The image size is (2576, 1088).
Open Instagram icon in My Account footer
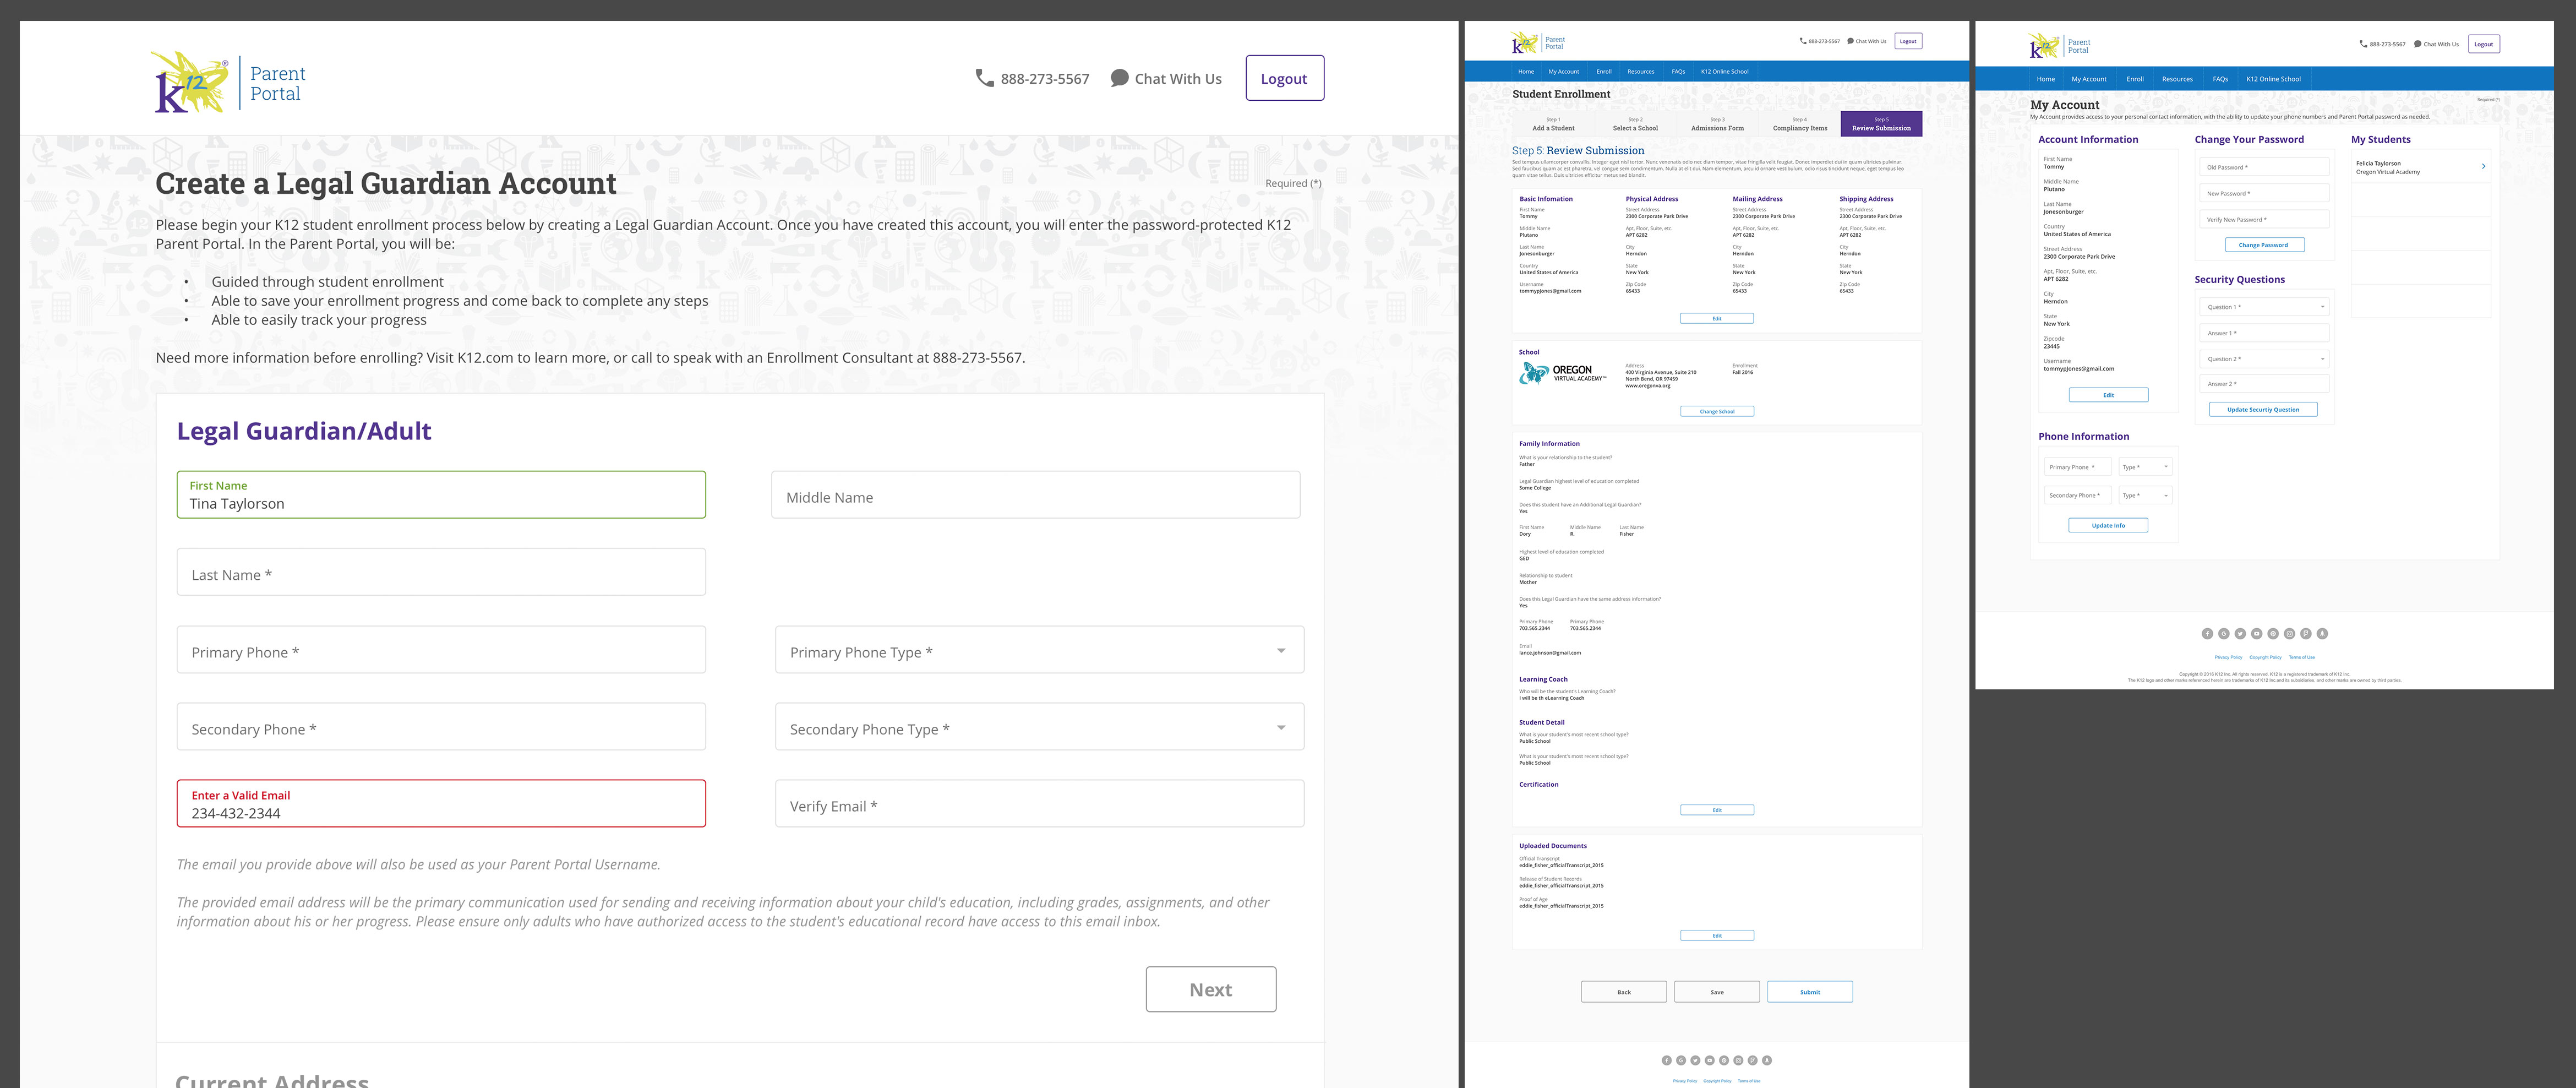coord(2290,633)
